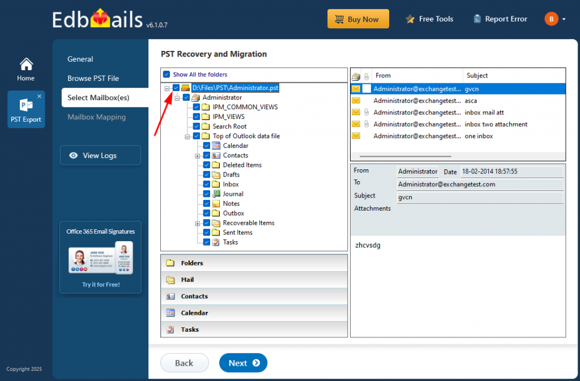The height and width of the screenshot is (381, 580).
Task: Click the Drafts folder icon in the tree
Action: pyautogui.click(x=216, y=174)
